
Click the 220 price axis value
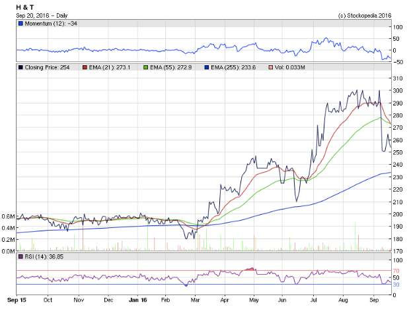pyautogui.click(x=397, y=190)
